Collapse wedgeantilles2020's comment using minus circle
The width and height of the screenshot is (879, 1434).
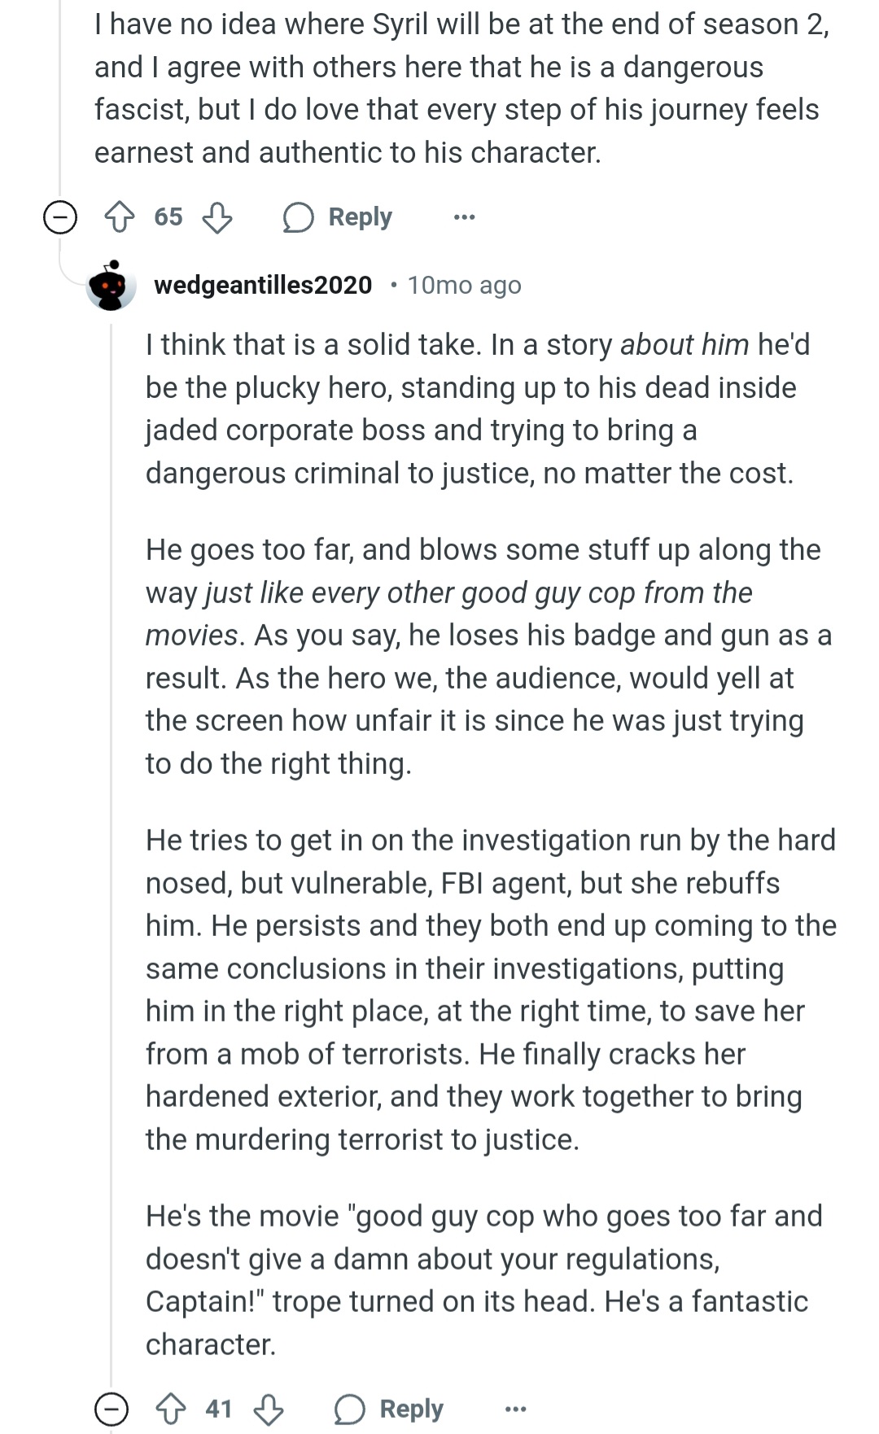(x=112, y=1409)
